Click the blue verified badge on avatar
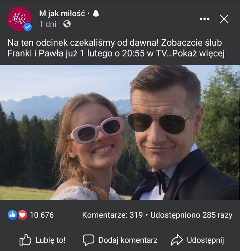 click(28, 27)
